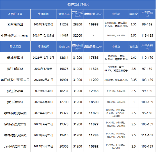Select area range 97-139
156x152 pixels.
point(147,69)
